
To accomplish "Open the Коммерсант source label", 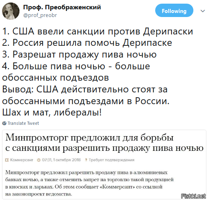I will pos(22,160).
